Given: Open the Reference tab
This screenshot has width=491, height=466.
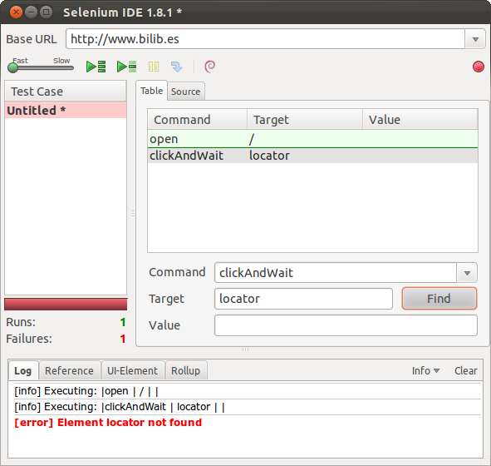Looking at the screenshot, I should click(69, 370).
